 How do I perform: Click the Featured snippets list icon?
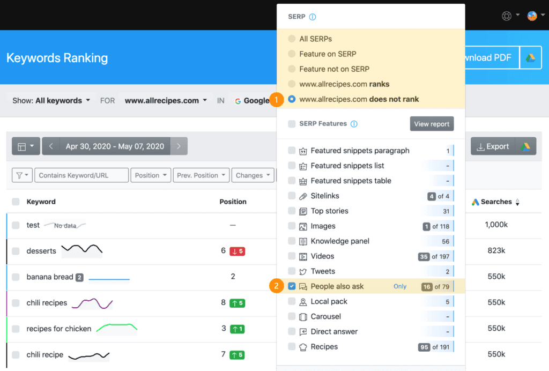(303, 166)
